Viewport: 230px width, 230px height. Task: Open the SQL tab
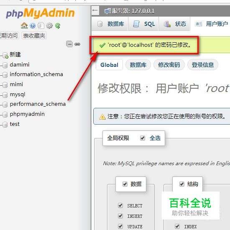click(143, 24)
